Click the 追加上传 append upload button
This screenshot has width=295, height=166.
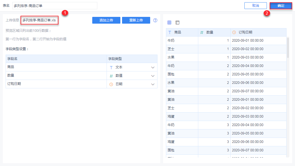(106, 20)
